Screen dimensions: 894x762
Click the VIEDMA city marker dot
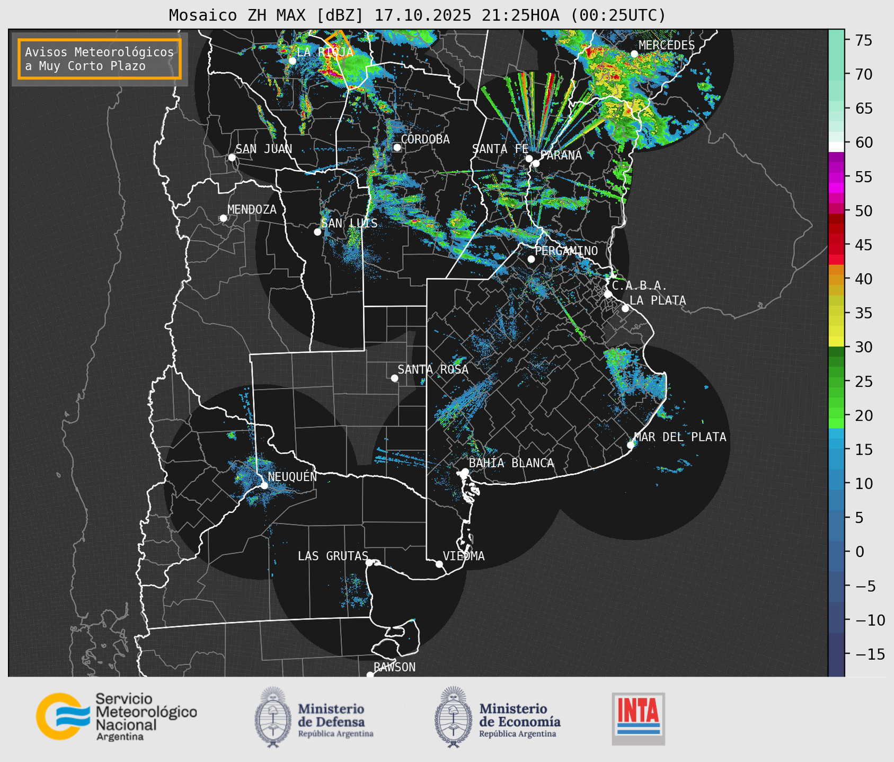pyautogui.click(x=439, y=564)
